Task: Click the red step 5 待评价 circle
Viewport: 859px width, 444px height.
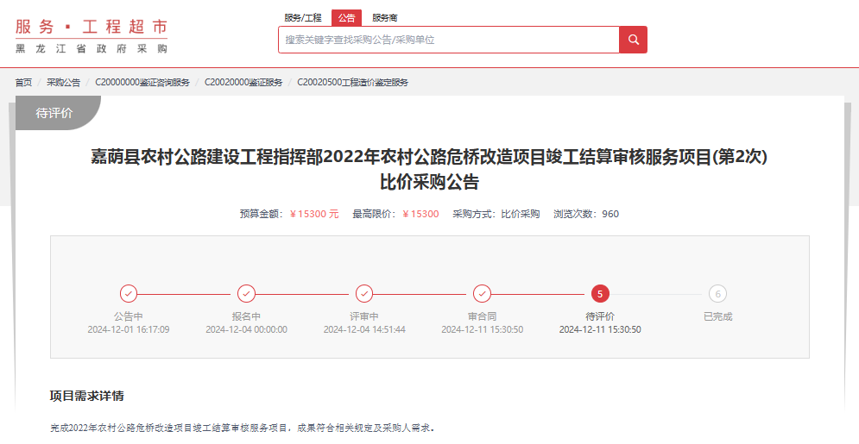Action: coord(600,293)
